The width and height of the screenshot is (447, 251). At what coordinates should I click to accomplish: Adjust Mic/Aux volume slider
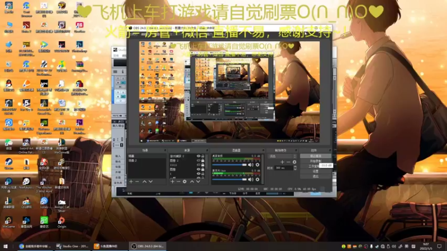coord(230,179)
